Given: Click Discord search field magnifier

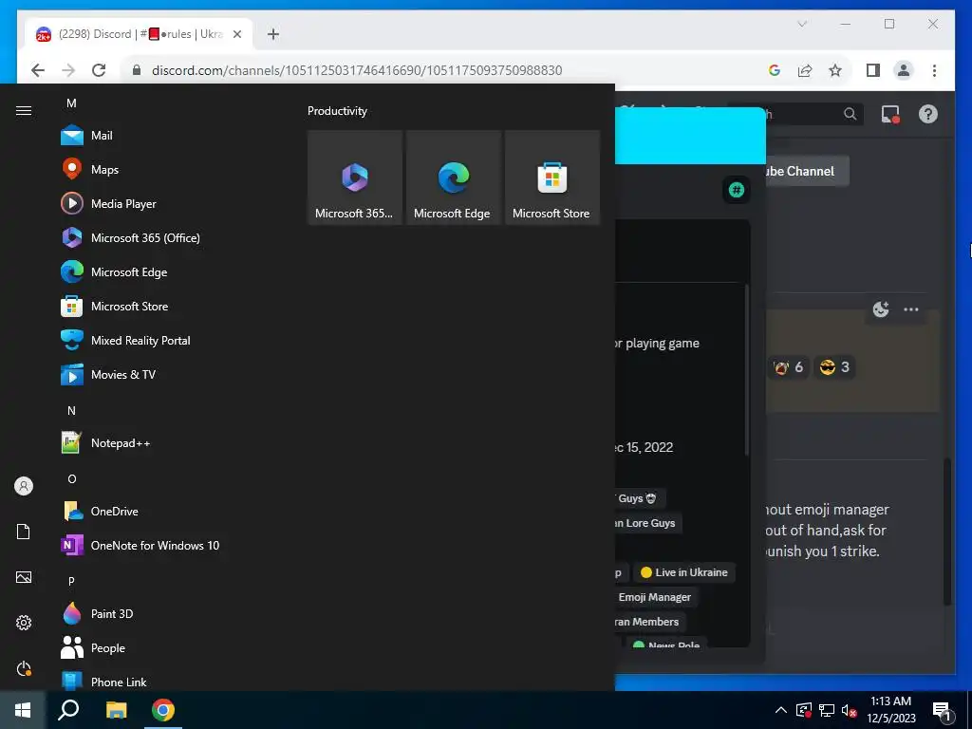Looking at the screenshot, I should [x=850, y=114].
